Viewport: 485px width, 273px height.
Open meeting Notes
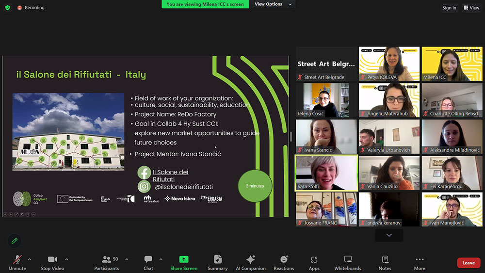(385, 262)
